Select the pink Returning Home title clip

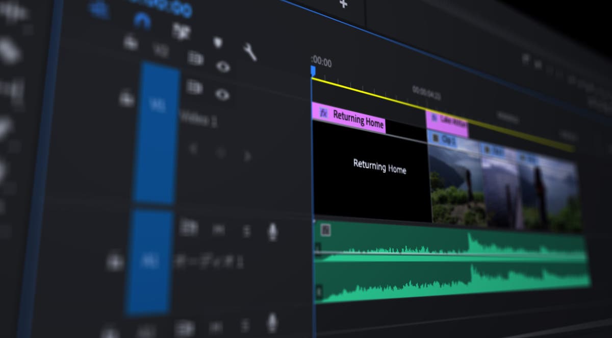(x=348, y=118)
